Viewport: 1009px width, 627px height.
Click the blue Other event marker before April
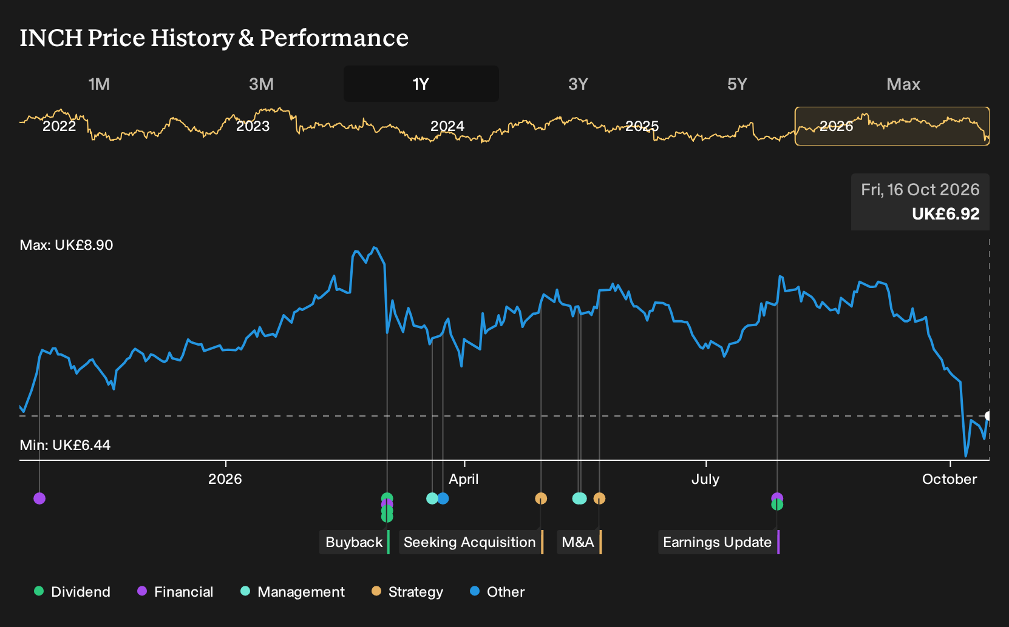pos(443,498)
